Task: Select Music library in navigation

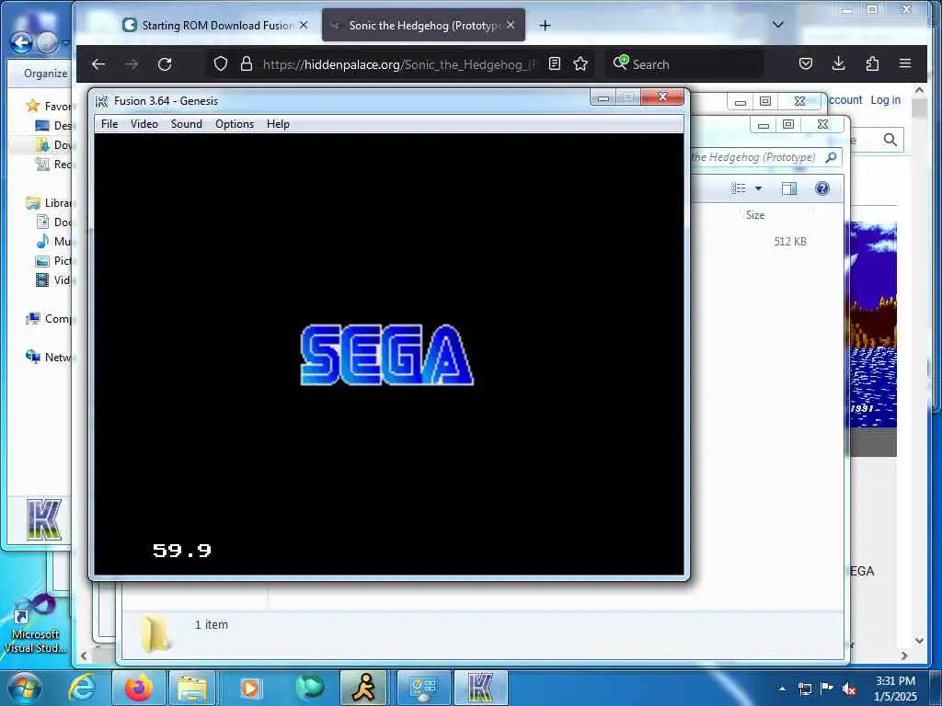Action: (x=54, y=242)
